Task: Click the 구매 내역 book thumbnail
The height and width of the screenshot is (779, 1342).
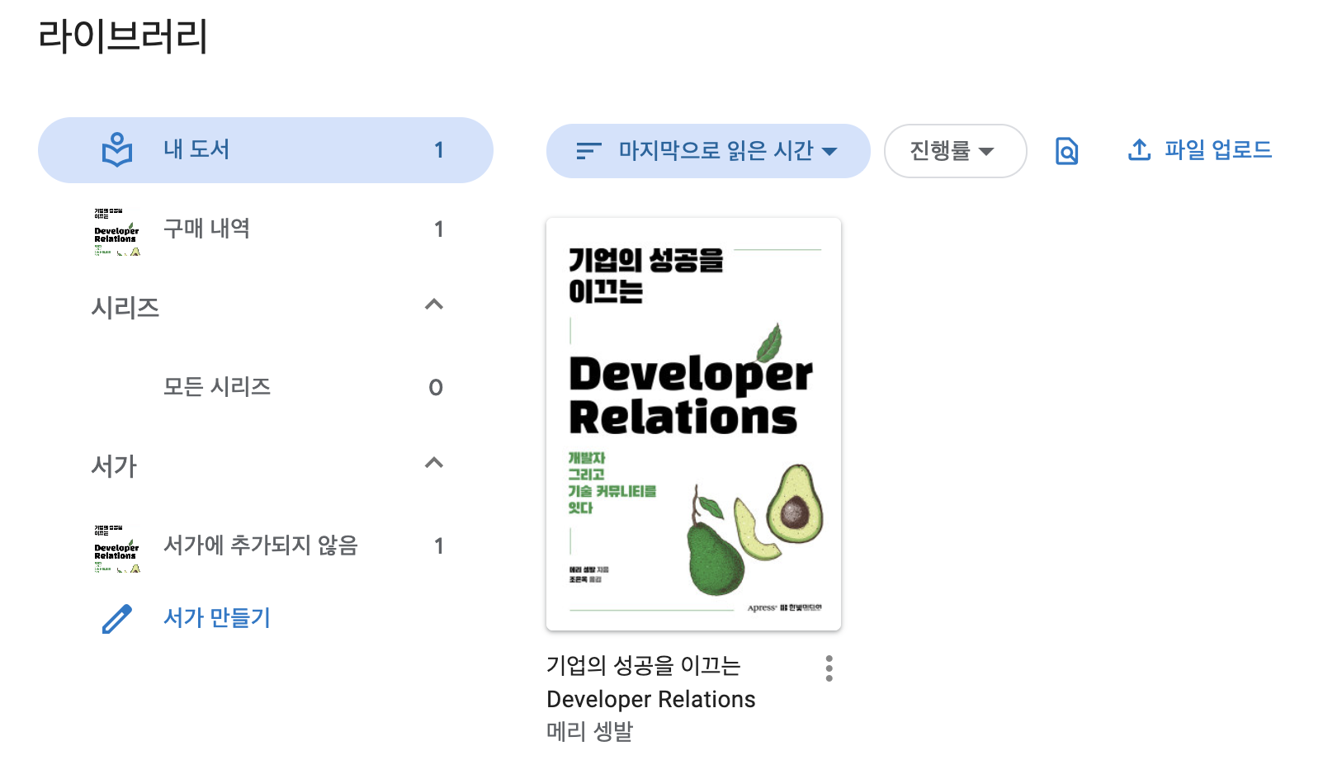Action: click(x=117, y=232)
